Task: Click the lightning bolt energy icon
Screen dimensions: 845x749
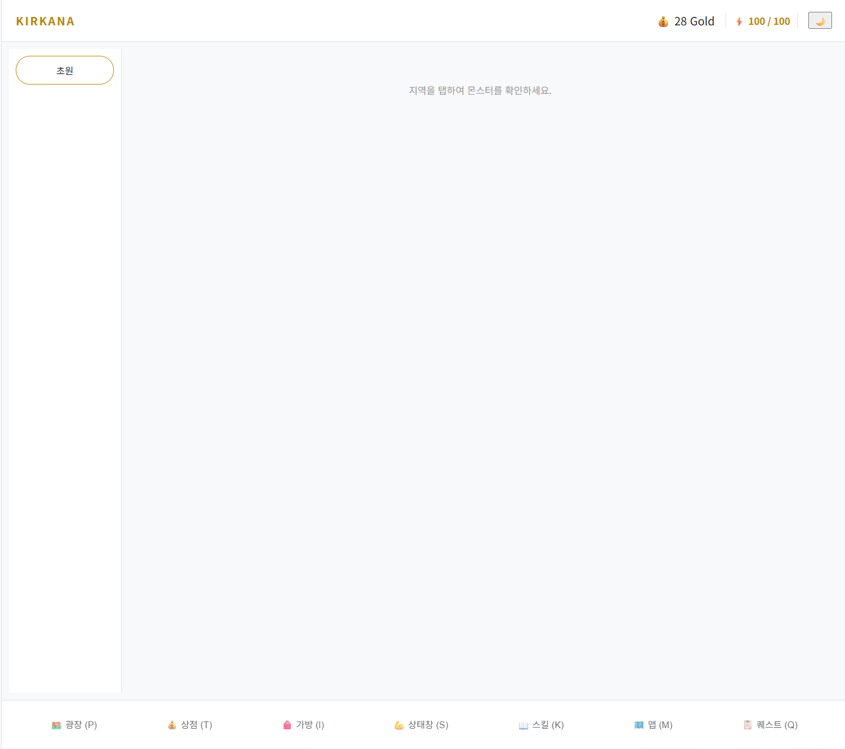Action: (x=739, y=21)
